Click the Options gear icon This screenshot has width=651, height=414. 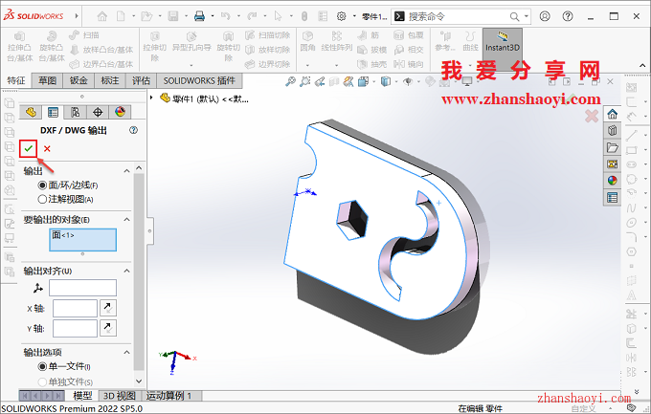tap(341, 16)
